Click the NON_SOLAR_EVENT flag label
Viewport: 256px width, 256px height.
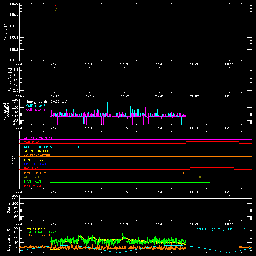39,147
